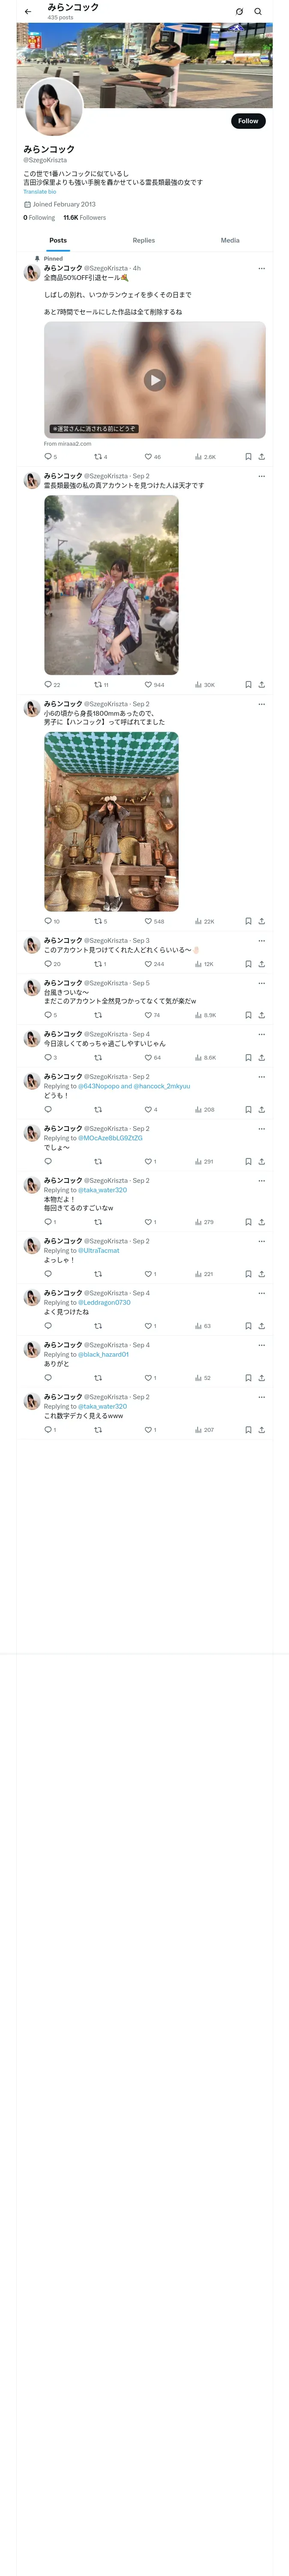289x2576 pixels.
Task: Go back using the top-left arrow
Action: [x=28, y=12]
